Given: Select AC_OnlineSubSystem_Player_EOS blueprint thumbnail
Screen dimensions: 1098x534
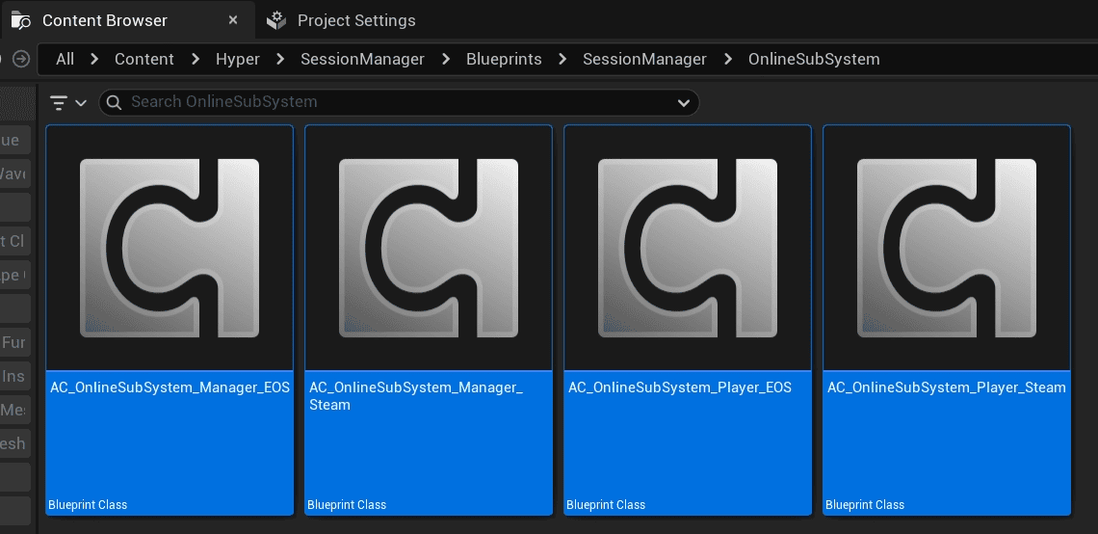Looking at the screenshot, I should (688, 248).
